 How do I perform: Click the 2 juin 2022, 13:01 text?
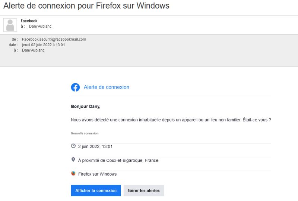click(95, 146)
